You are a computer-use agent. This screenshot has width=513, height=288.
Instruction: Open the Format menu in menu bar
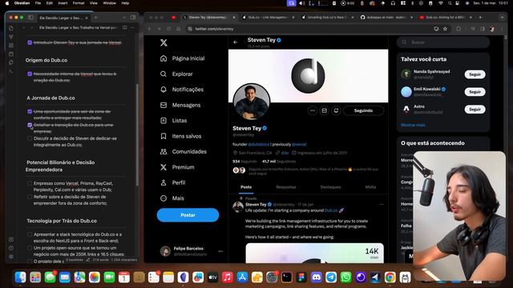coord(79,3)
